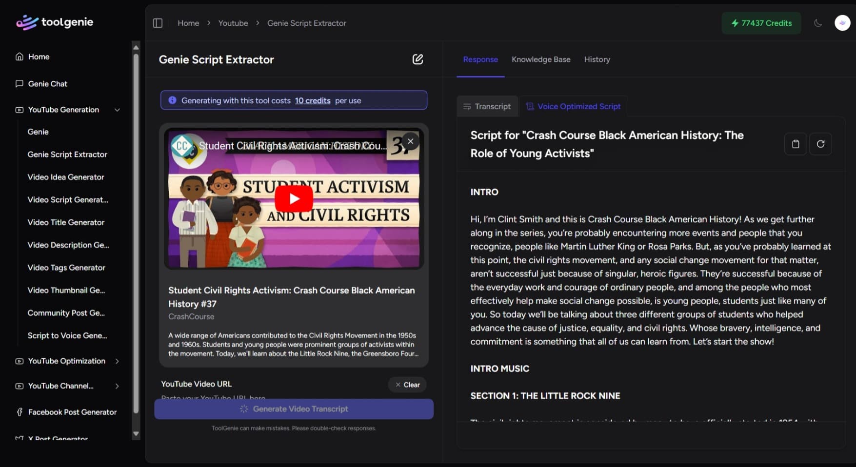
Task: Click Generate Video Transcript button
Action: [294, 409]
